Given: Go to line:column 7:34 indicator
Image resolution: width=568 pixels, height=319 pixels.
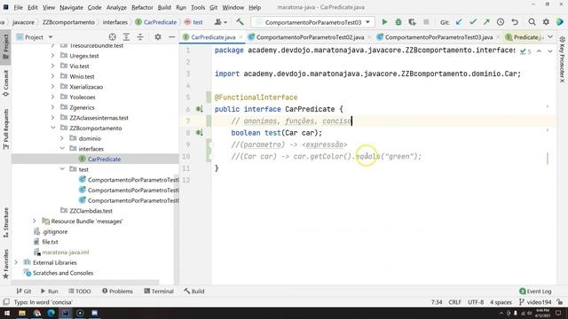Looking at the screenshot, I should coord(437,302).
